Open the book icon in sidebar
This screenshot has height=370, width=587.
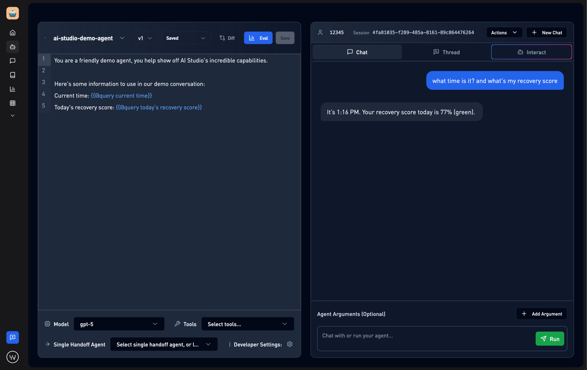click(13, 75)
